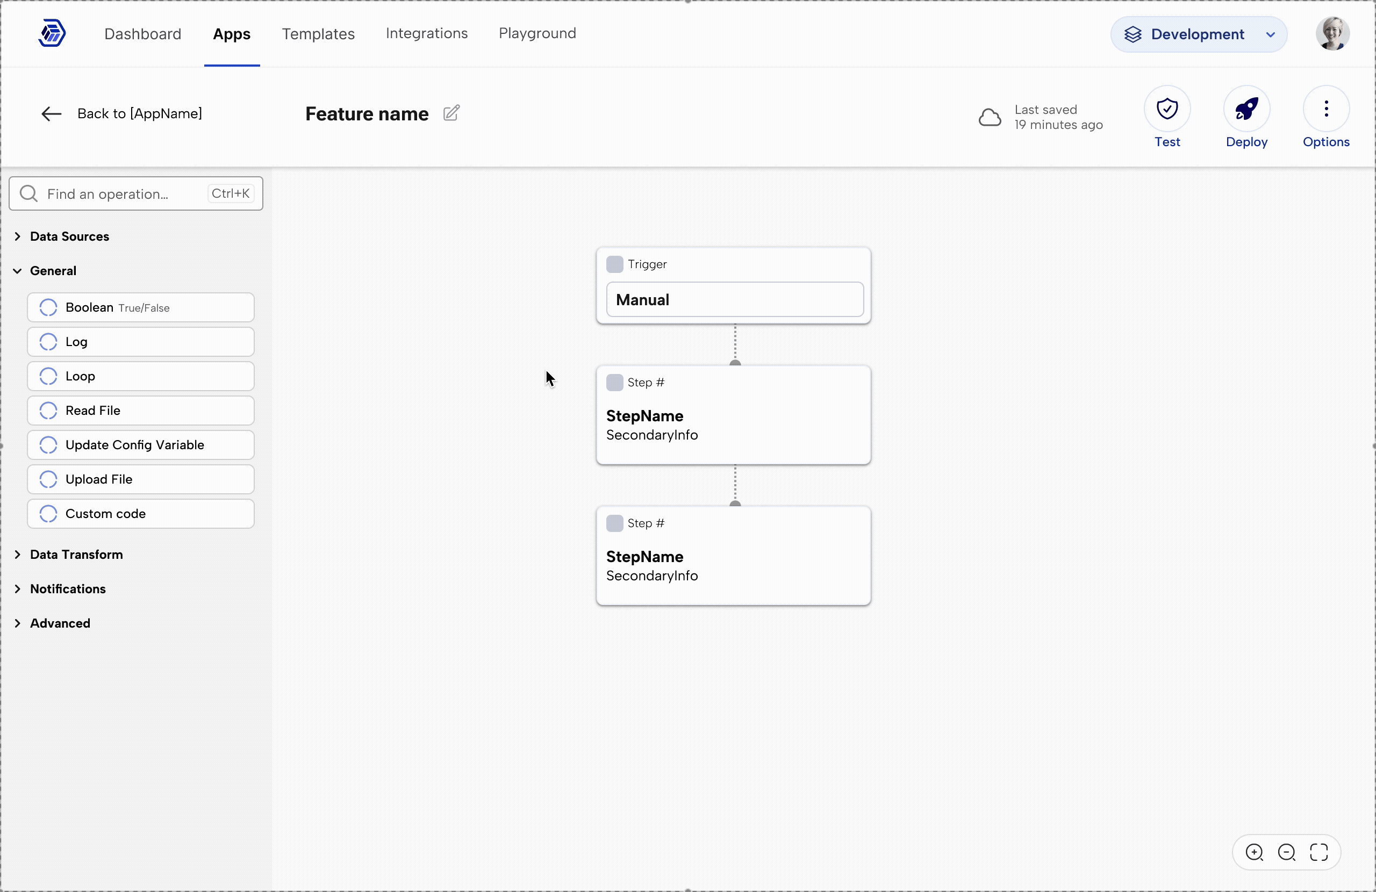Click the zoom in magnifier icon

[1254, 852]
